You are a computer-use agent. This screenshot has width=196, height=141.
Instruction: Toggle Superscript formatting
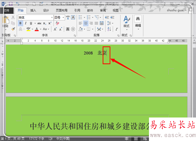[x=50, y=23]
